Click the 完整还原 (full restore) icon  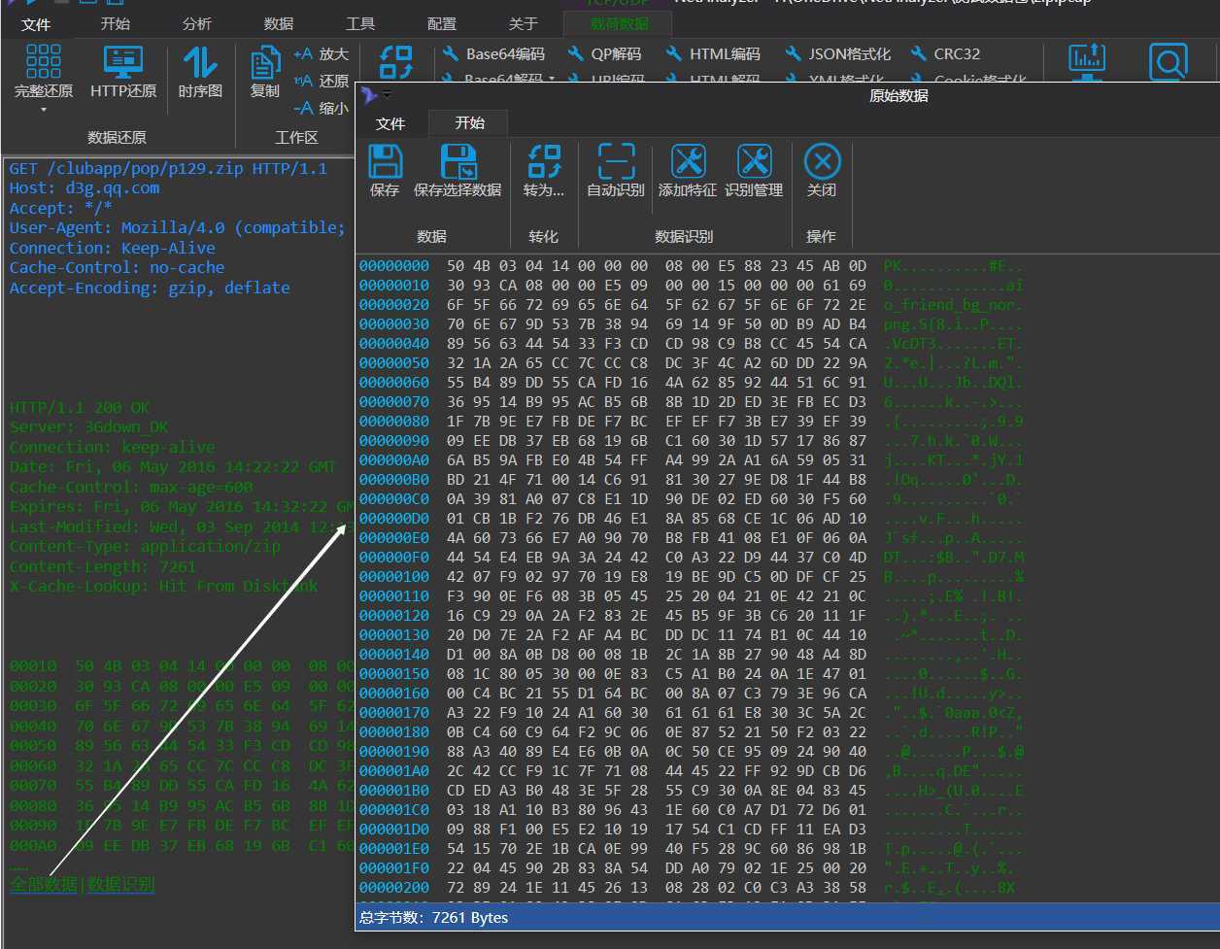(x=43, y=61)
